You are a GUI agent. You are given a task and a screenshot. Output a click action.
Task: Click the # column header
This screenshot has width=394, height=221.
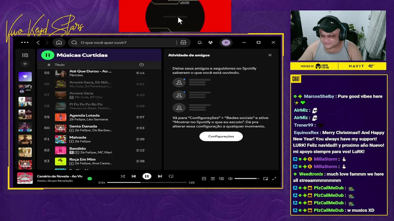click(49, 65)
